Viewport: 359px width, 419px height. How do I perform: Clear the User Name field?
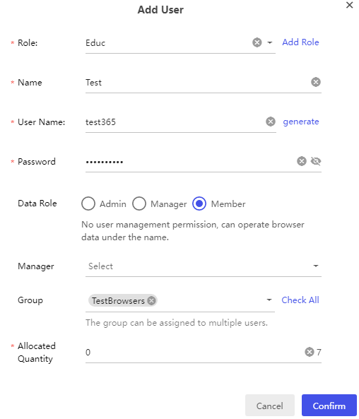pos(271,122)
